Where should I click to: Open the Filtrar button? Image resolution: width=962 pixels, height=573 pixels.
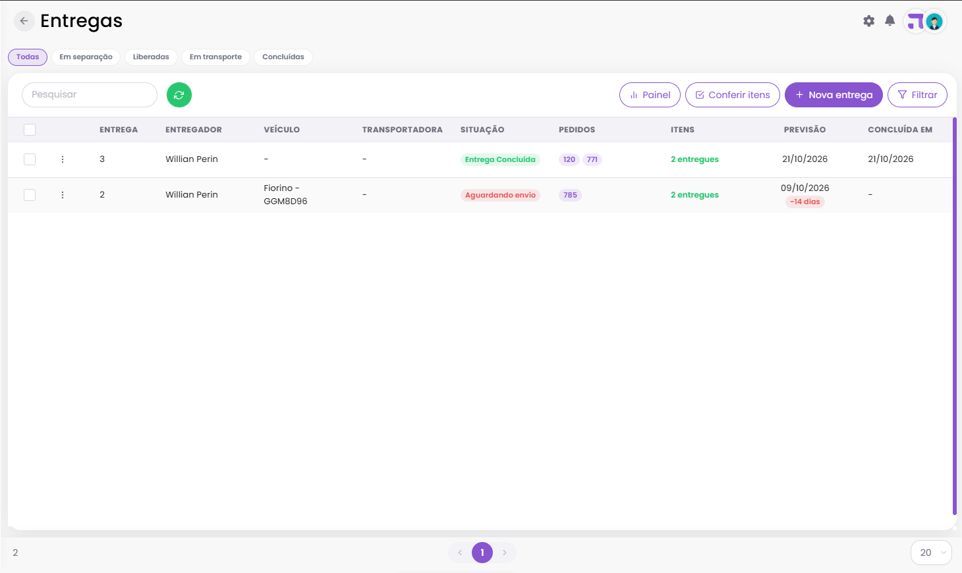(x=917, y=95)
